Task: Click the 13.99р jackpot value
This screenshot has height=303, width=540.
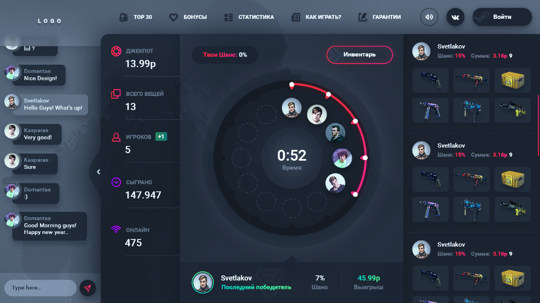Action: (x=140, y=64)
